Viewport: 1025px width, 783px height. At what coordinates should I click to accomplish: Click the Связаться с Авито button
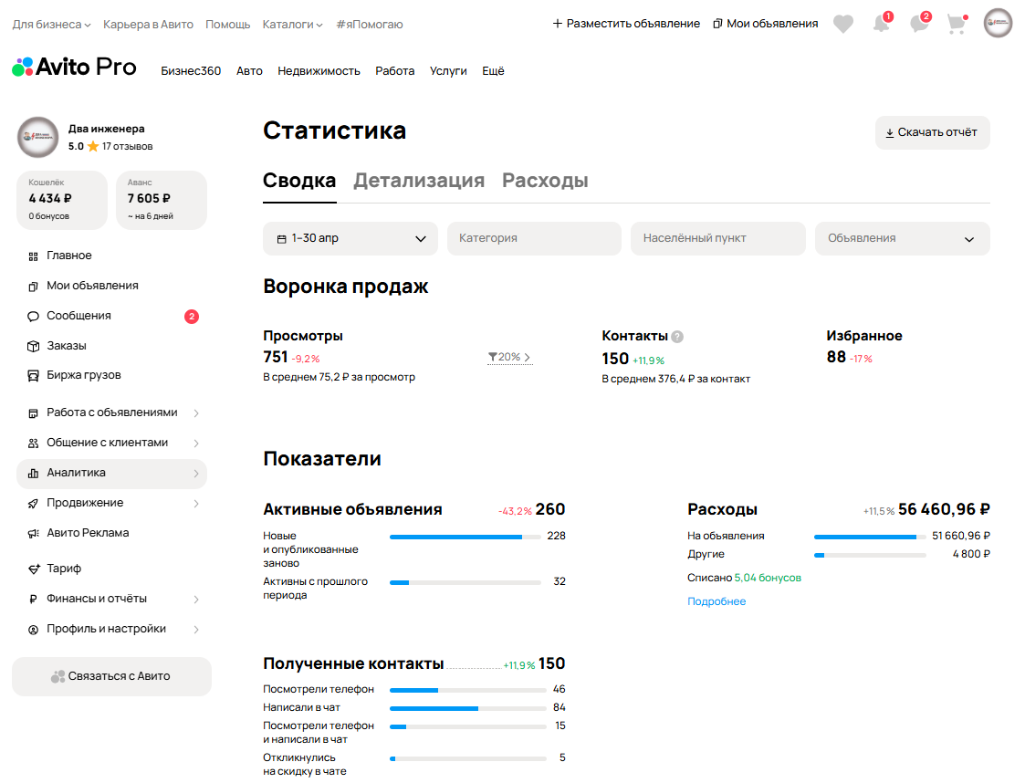pyautogui.click(x=111, y=676)
